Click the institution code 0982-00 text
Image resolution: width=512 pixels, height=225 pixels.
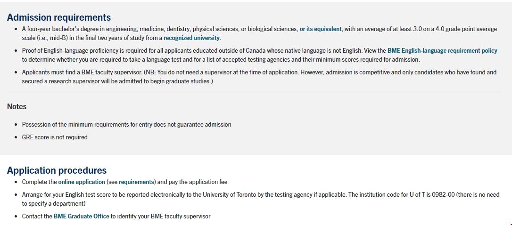[443, 195]
